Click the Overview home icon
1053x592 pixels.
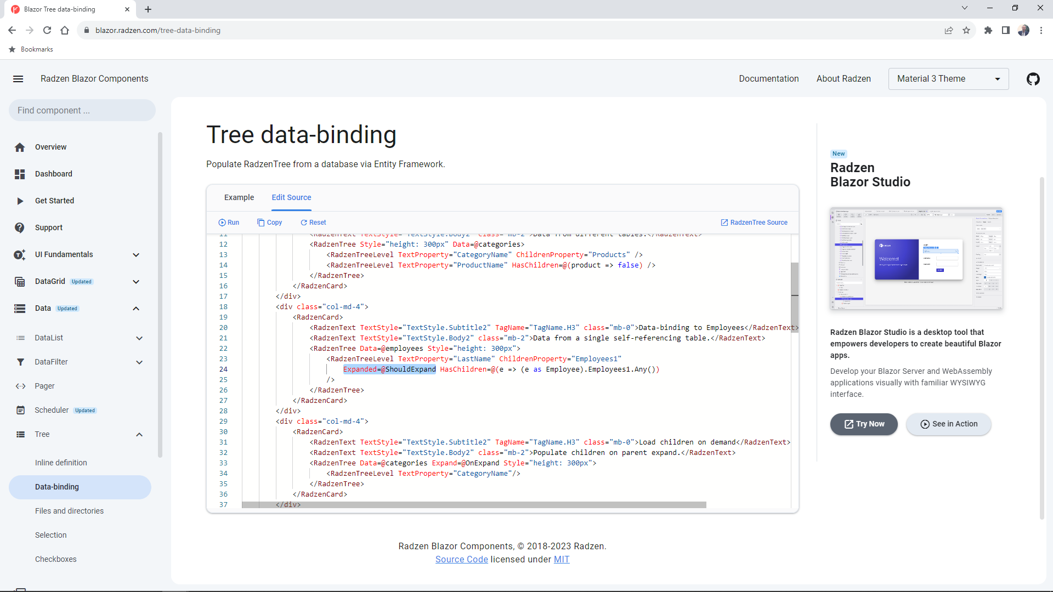tap(20, 147)
